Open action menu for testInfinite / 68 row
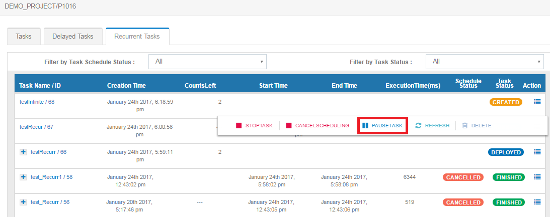The width and height of the screenshot is (550, 217). click(x=537, y=102)
